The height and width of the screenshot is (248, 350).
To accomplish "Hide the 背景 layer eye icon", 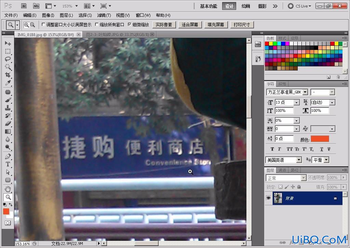I will (x=268, y=198).
